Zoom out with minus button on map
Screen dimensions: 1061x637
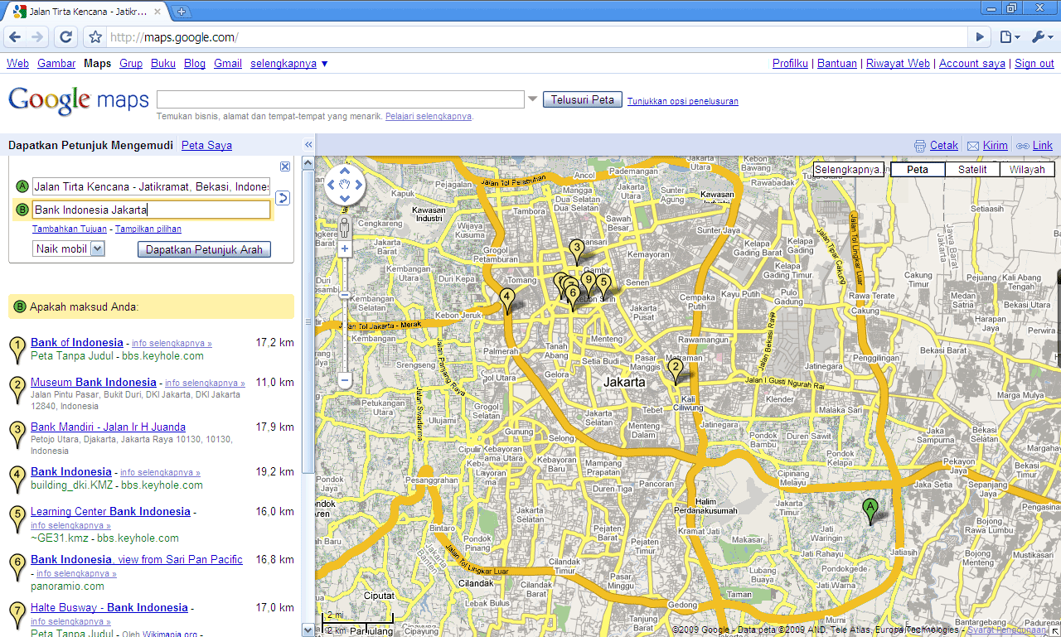345,380
